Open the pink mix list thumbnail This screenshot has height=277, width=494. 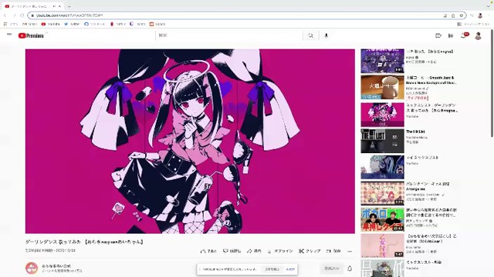pyautogui.click(x=382, y=115)
